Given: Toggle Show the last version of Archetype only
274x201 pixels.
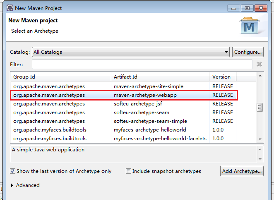Looking at the screenshot, I should [13, 171].
